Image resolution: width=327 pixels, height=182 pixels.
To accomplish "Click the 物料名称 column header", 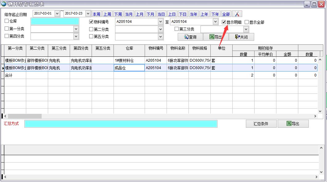I will (178, 48).
